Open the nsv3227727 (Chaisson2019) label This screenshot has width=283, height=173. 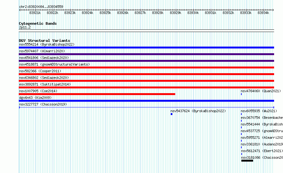(43, 104)
